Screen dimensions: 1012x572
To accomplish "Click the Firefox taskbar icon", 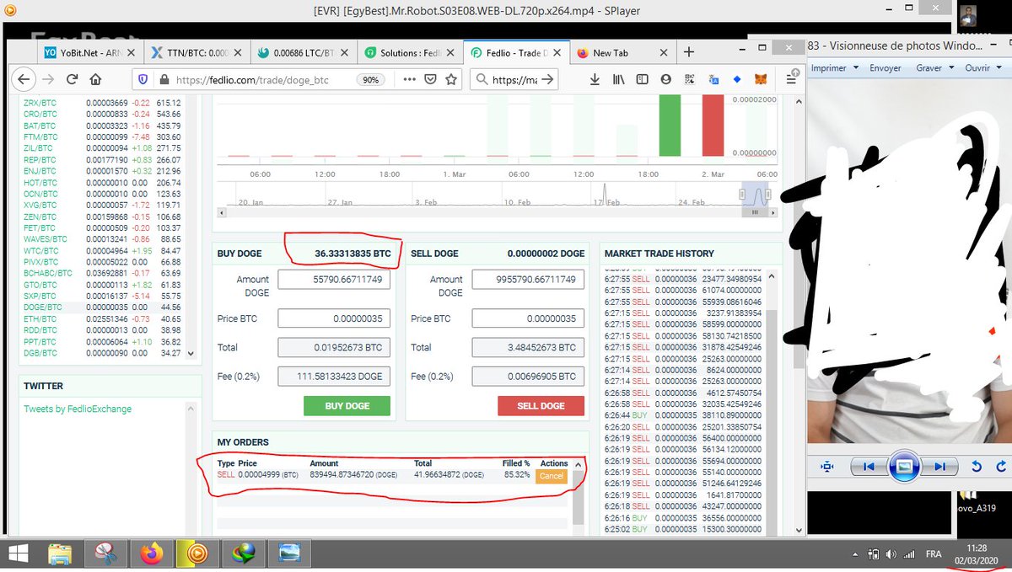I will pyautogui.click(x=152, y=553).
